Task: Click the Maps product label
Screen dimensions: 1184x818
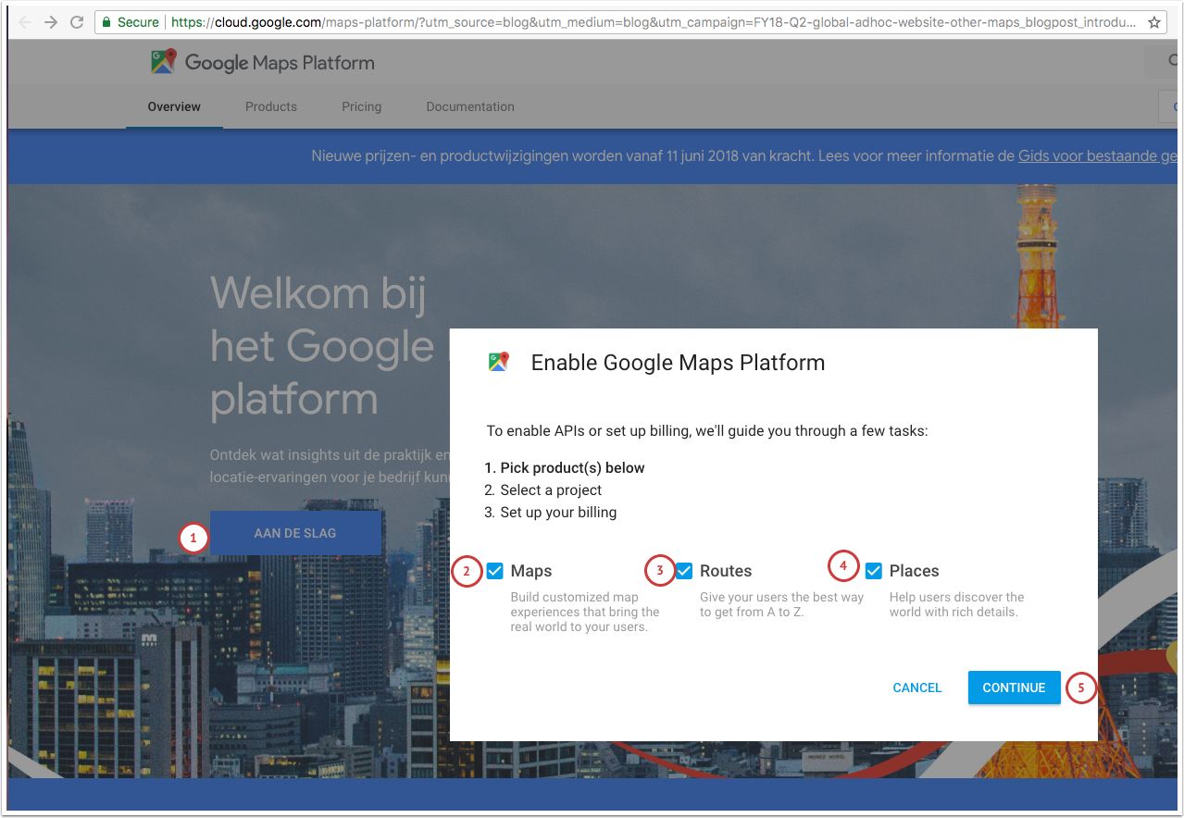Action: coord(531,571)
